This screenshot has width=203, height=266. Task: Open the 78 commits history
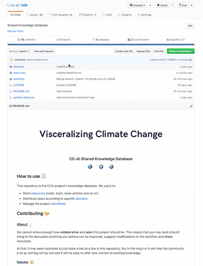point(26,39)
